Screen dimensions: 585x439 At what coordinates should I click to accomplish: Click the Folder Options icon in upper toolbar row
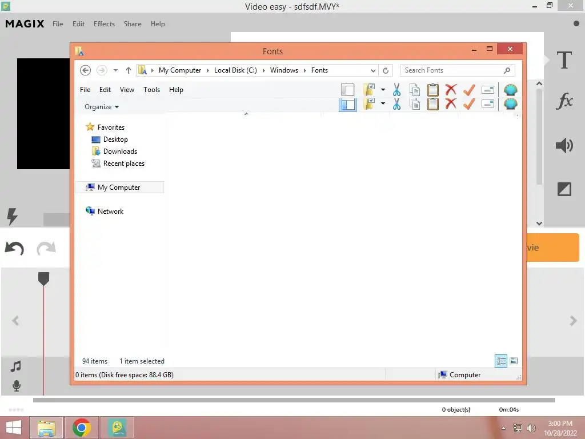[x=369, y=90]
